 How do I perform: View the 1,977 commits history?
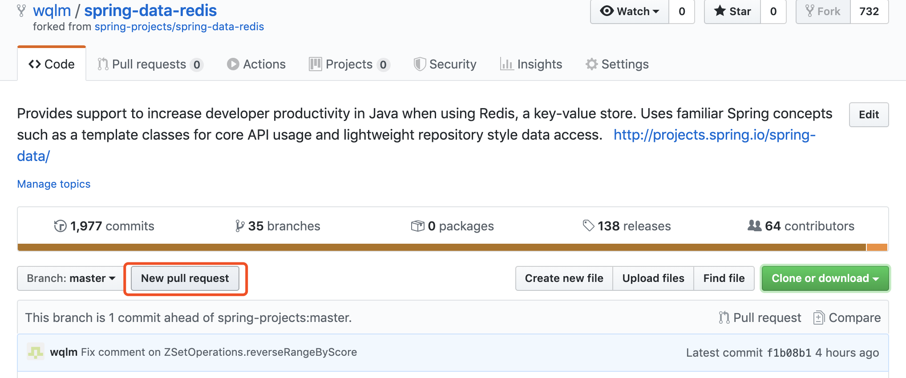(x=104, y=226)
